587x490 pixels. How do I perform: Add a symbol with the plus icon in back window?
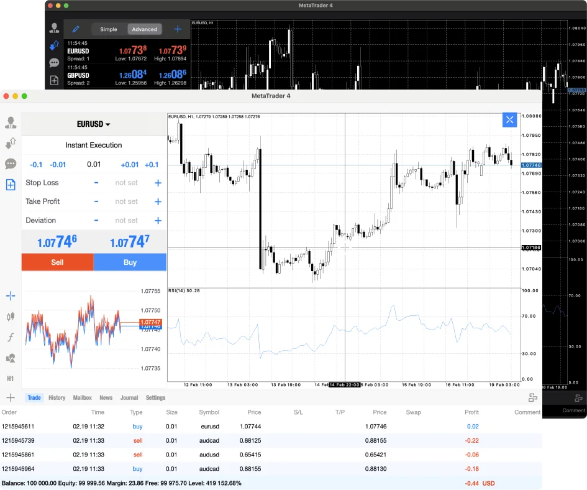click(x=178, y=29)
